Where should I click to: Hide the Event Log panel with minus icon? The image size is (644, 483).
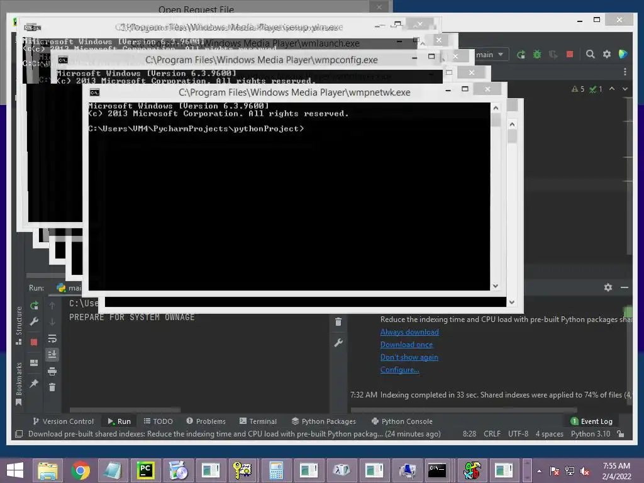point(625,287)
